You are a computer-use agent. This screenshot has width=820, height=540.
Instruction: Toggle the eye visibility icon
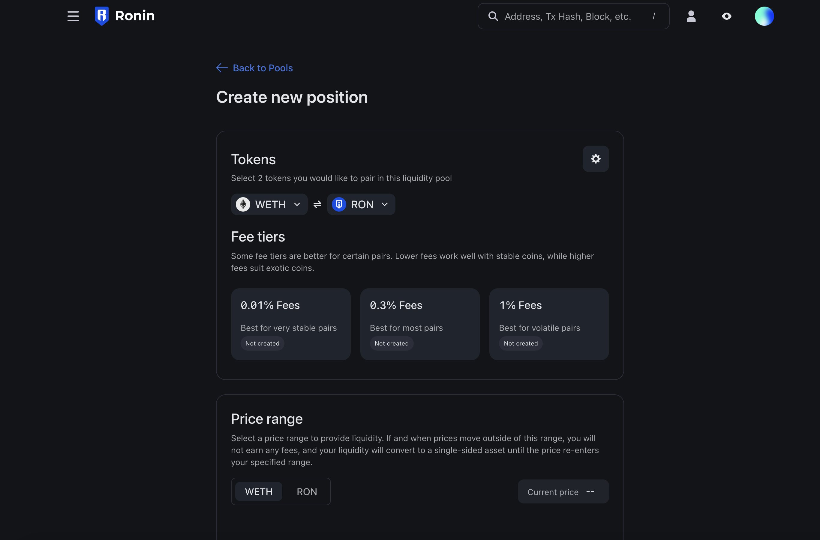point(727,16)
